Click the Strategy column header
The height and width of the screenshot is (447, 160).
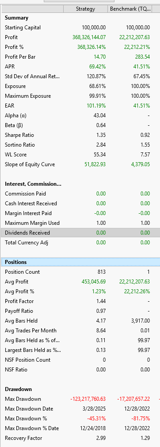pos(85,9)
